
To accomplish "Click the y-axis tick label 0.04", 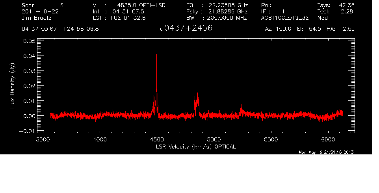I will (29, 56).
